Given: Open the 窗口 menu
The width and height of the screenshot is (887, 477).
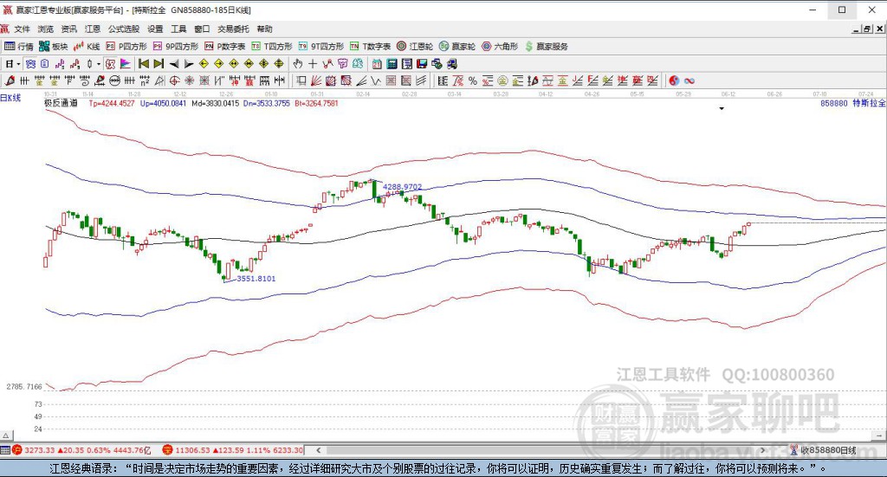Looking at the screenshot, I should click(x=202, y=29).
